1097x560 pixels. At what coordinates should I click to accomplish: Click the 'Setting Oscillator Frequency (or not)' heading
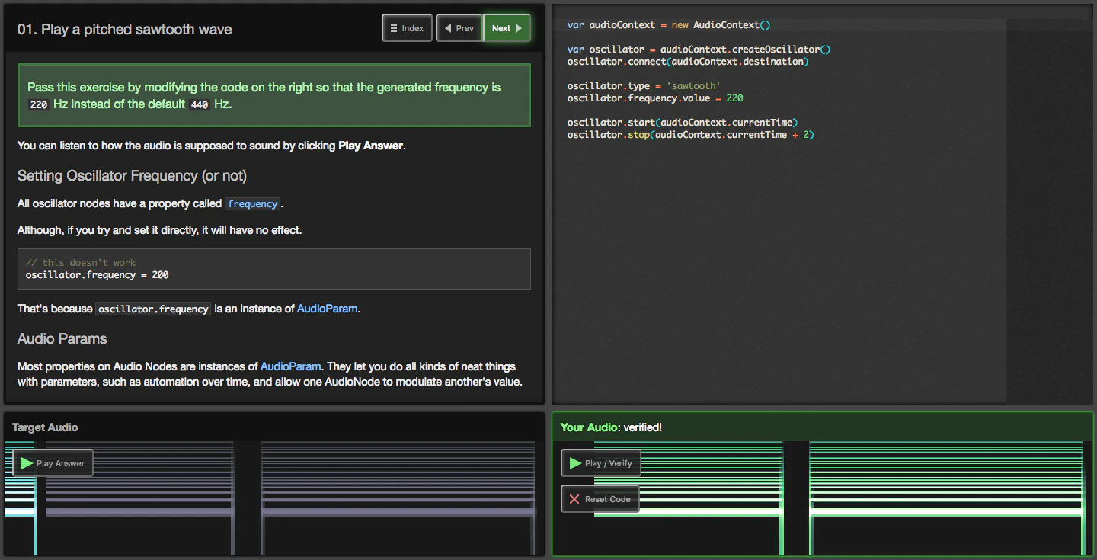pos(132,175)
